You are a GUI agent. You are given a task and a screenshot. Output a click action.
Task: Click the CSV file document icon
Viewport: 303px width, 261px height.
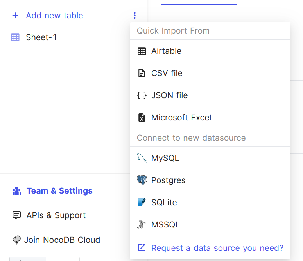click(142, 73)
